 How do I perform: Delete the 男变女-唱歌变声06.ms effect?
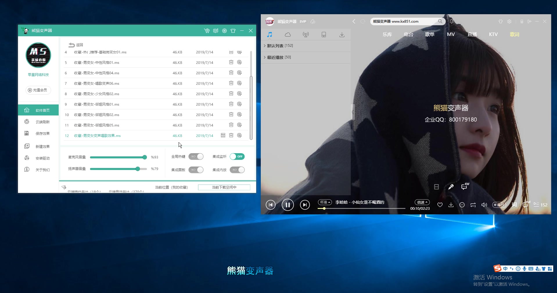pyautogui.click(x=231, y=83)
